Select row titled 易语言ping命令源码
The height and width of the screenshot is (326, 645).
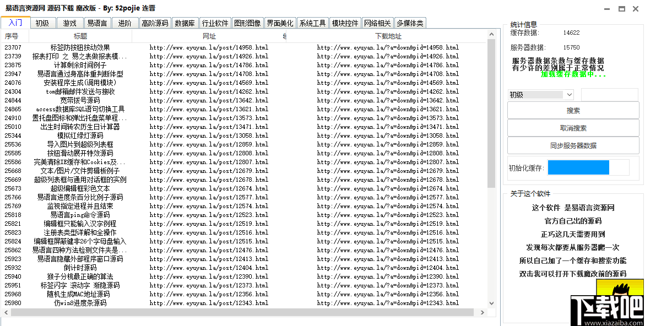[244, 215]
